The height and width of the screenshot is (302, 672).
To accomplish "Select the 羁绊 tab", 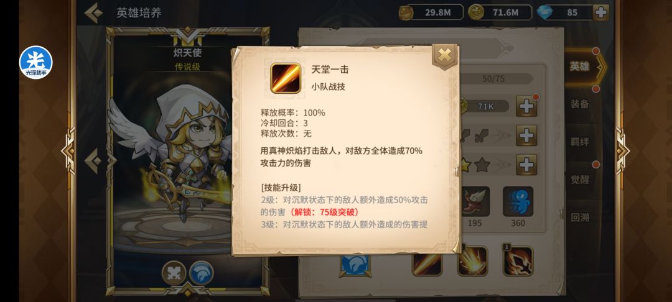I will [x=579, y=142].
